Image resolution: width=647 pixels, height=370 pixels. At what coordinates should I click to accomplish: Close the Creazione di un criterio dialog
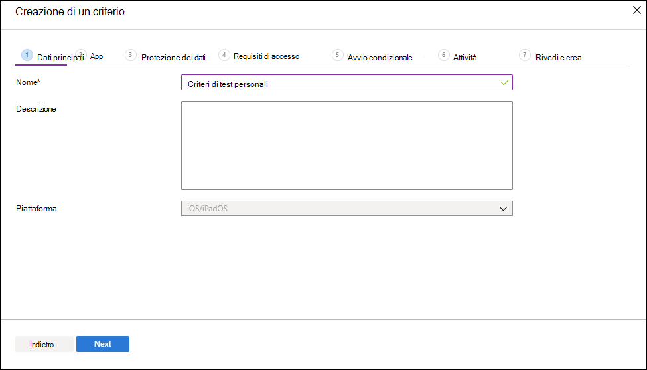coord(636,11)
